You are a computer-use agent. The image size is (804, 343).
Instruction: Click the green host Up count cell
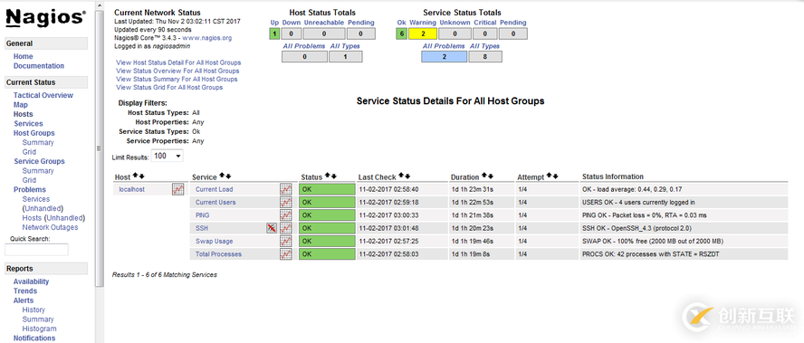coord(274,33)
